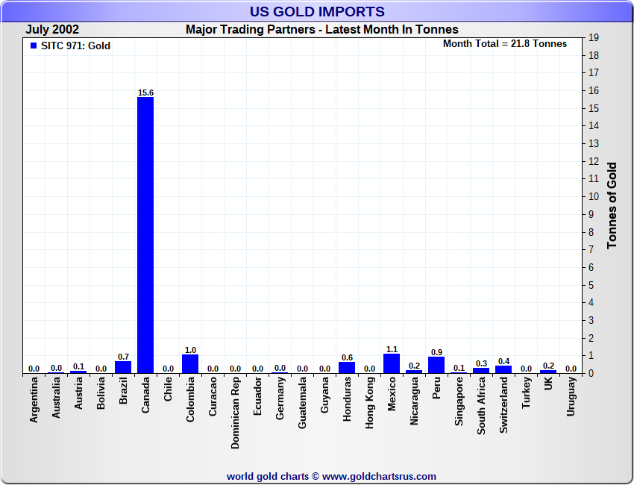The image size is (634, 485).
Task: Click the Brazil bar
Action: [123, 367]
